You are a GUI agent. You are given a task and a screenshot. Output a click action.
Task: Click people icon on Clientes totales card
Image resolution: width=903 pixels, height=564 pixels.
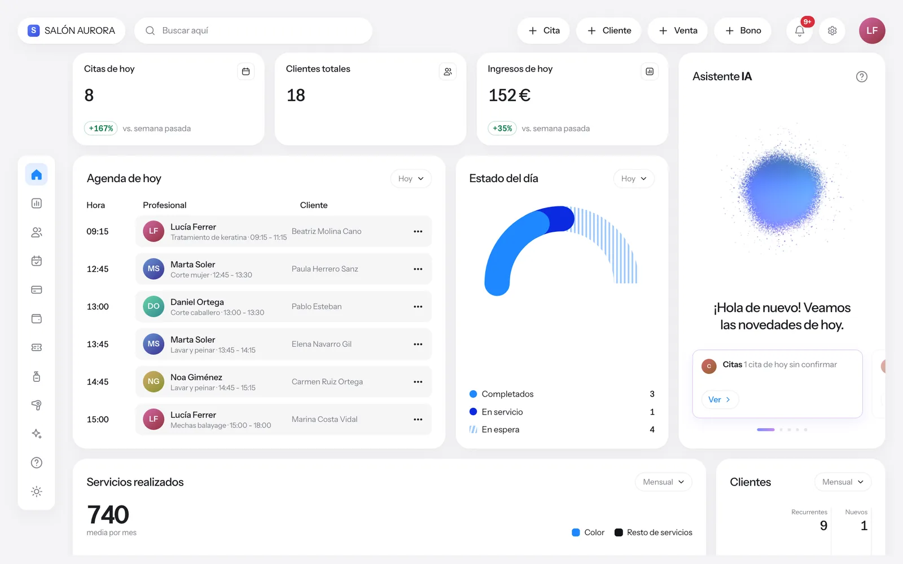pos(448,72)
